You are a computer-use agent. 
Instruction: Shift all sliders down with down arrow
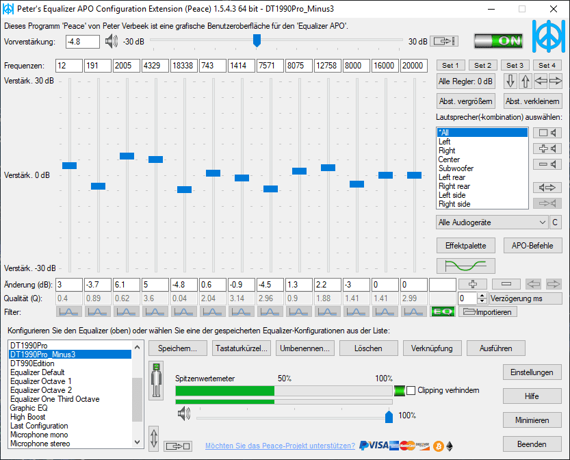510,81
